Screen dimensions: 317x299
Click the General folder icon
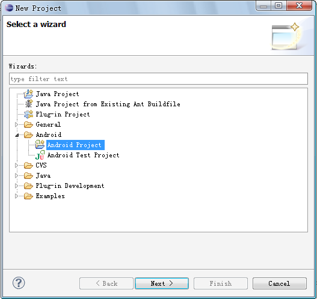28,124
